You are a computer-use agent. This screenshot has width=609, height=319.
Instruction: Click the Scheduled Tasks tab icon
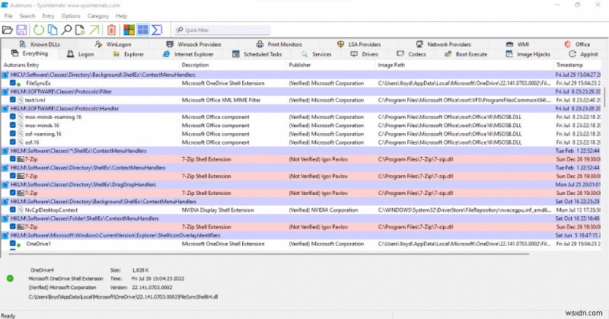[x=236, y=54]
